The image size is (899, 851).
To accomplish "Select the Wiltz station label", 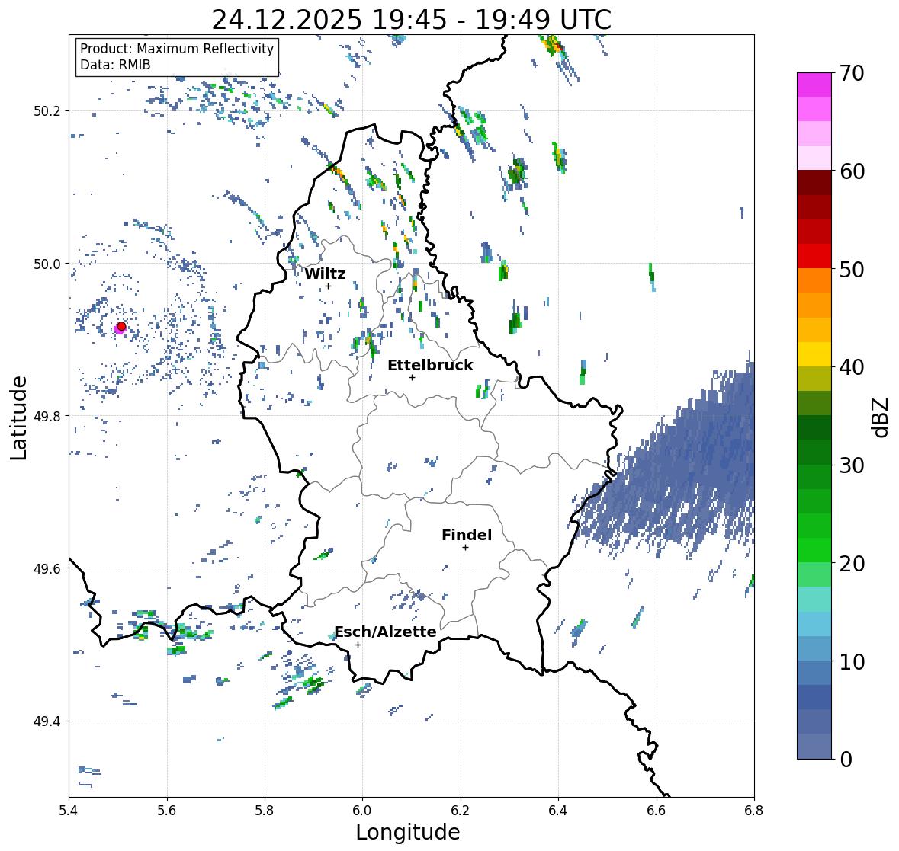I will [325, 274].
